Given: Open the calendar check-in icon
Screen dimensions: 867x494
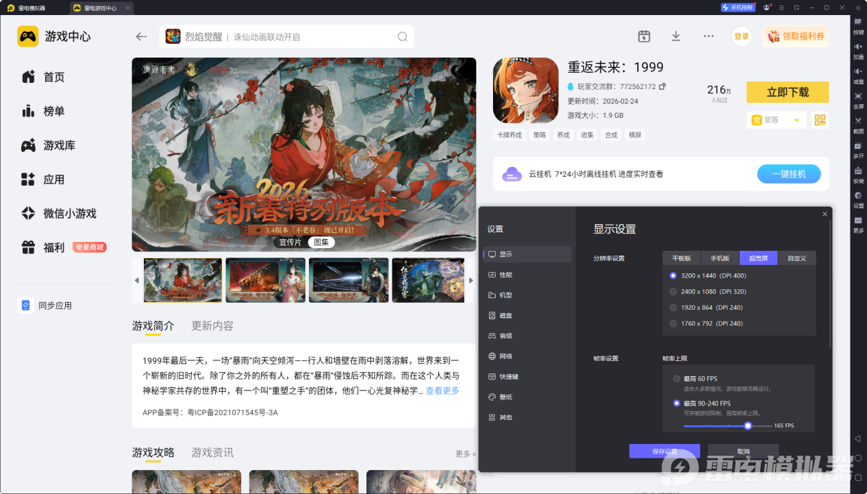Looking at the screenshot, I should click(x=644, y=36).
